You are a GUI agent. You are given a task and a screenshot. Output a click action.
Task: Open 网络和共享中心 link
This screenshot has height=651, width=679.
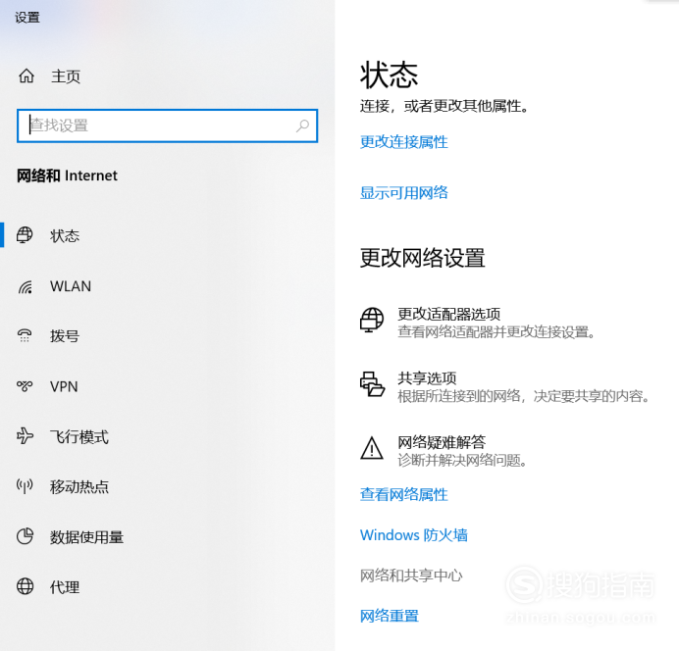[x=411, y=576]
